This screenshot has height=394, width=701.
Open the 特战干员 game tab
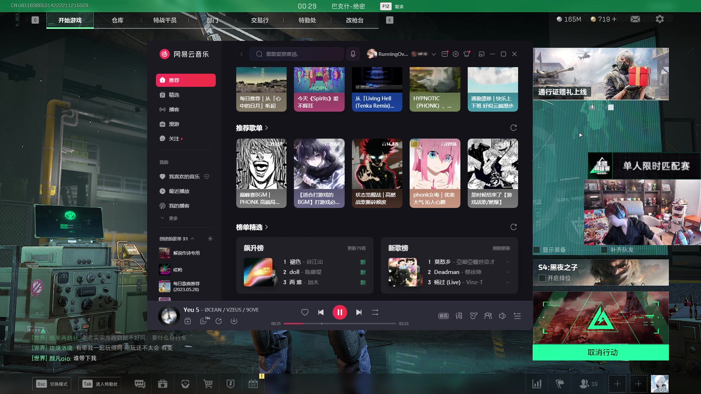(165, 20)
